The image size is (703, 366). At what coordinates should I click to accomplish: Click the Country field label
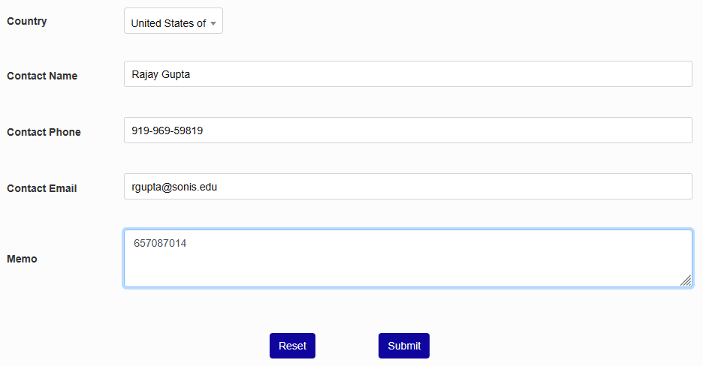(27, 21)
